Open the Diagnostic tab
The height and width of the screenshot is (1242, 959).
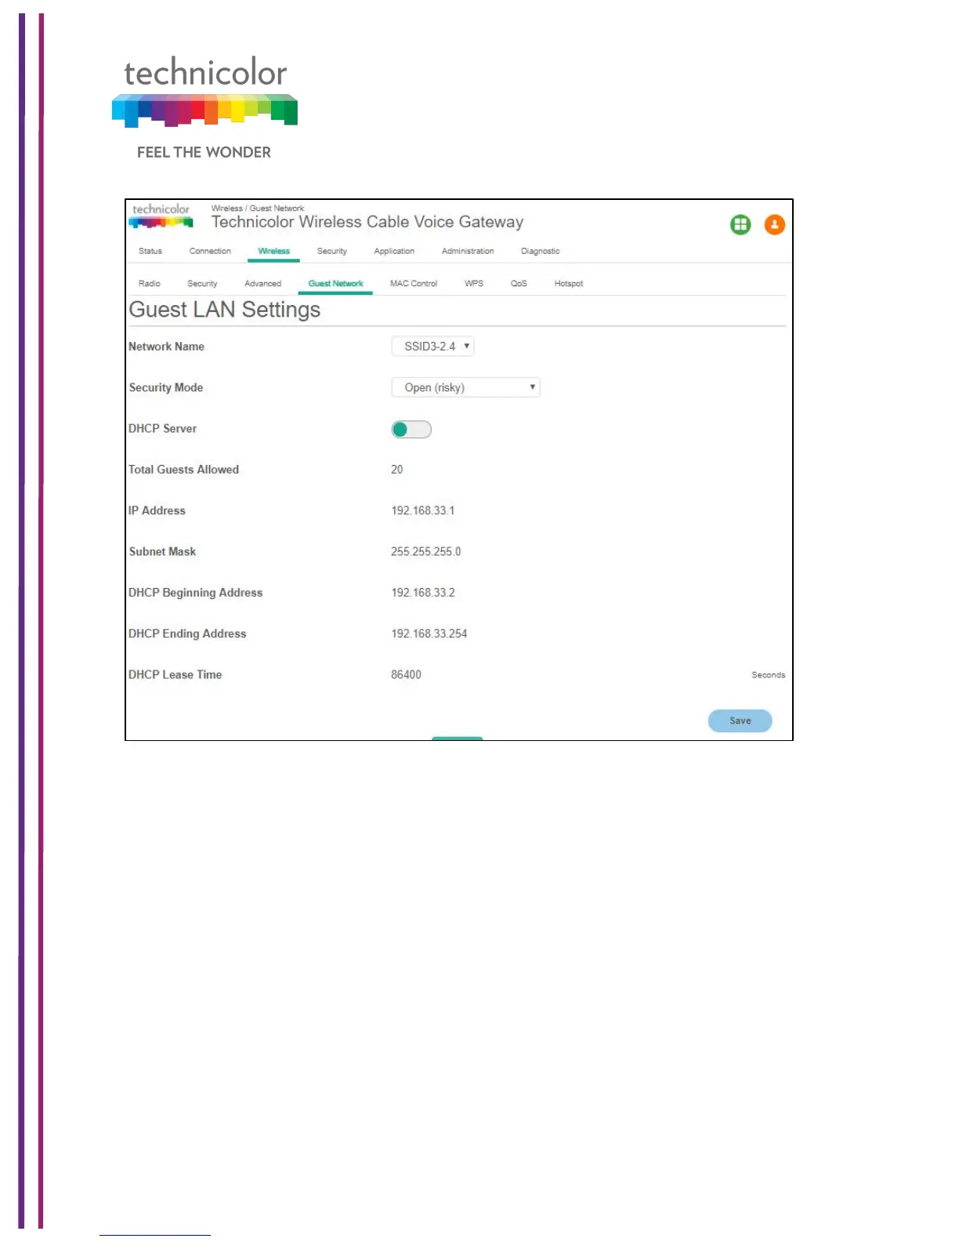pyautogui.click(x=540, y=251)
